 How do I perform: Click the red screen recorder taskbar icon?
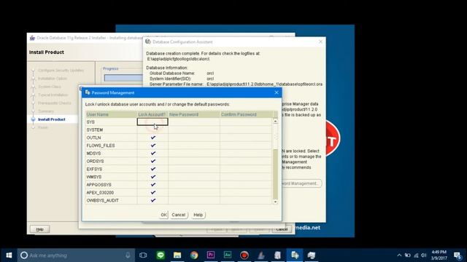point(244,255)
